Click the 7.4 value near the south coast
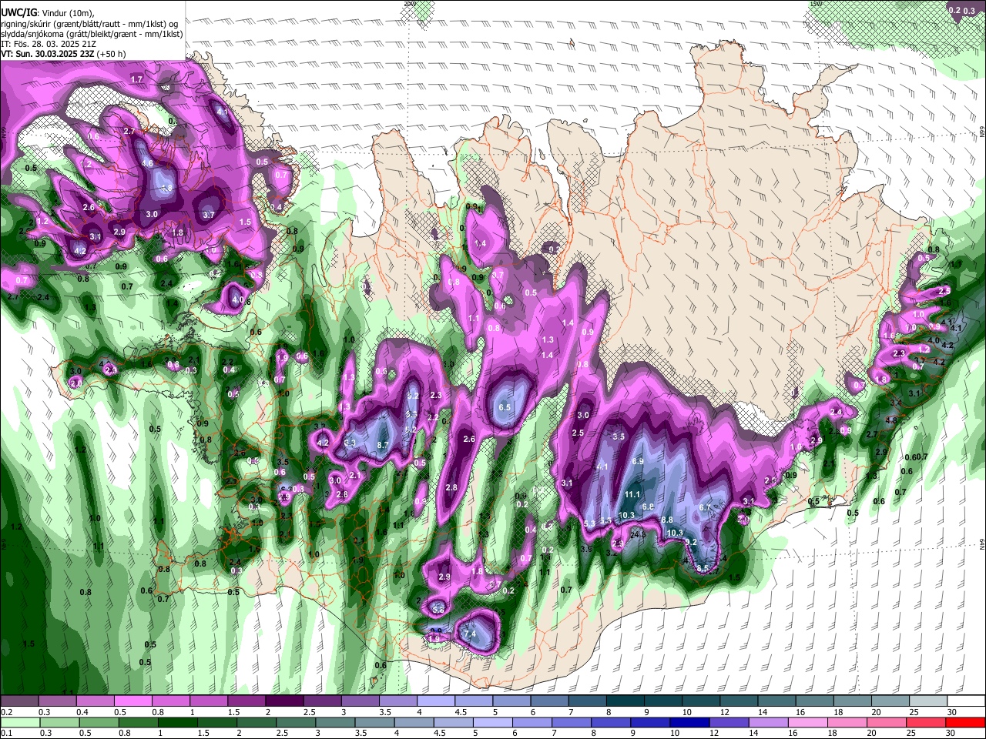The height and width of the screenshot is (739, 986). coord(471,634)
